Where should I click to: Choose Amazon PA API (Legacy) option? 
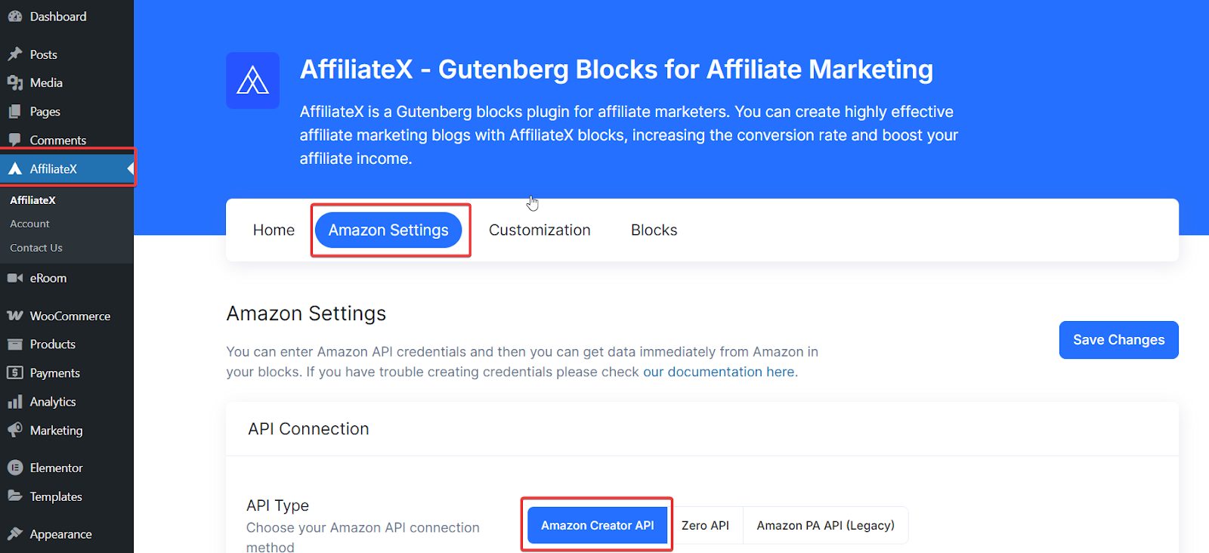coord(825,525)
